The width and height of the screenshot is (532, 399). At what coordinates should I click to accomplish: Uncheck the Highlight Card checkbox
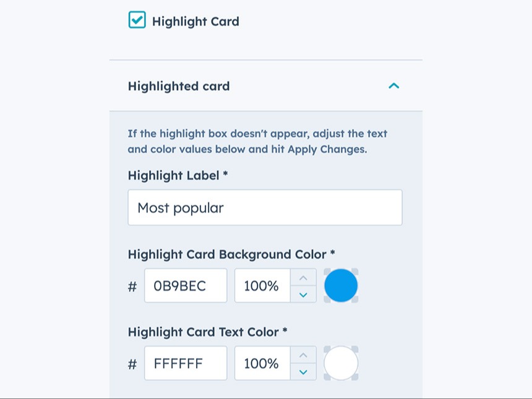tap(137, 20)
